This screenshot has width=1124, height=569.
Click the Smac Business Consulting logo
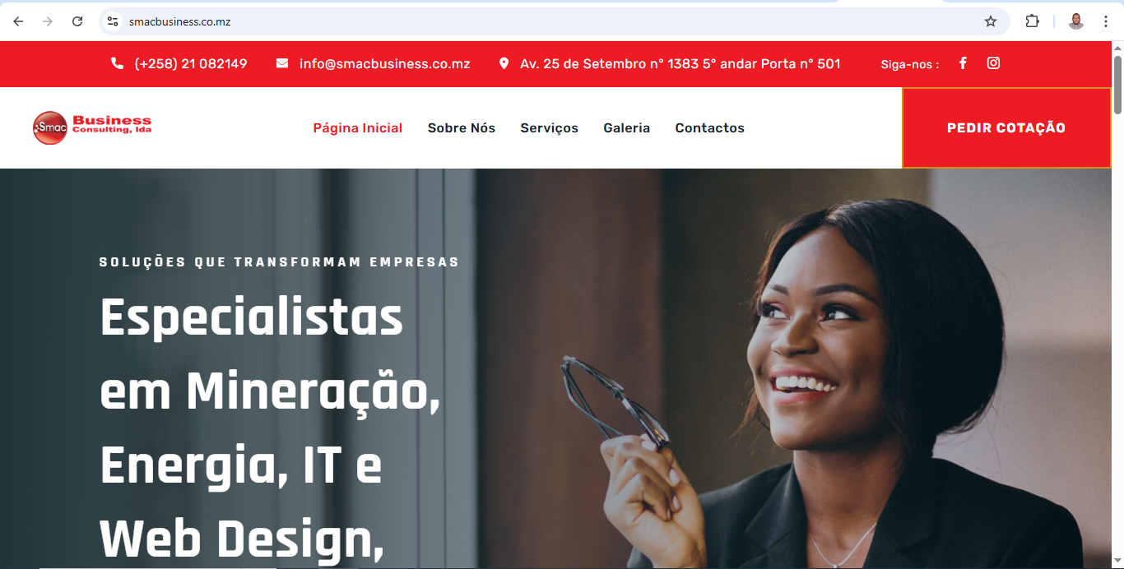(x=92, y=127)
